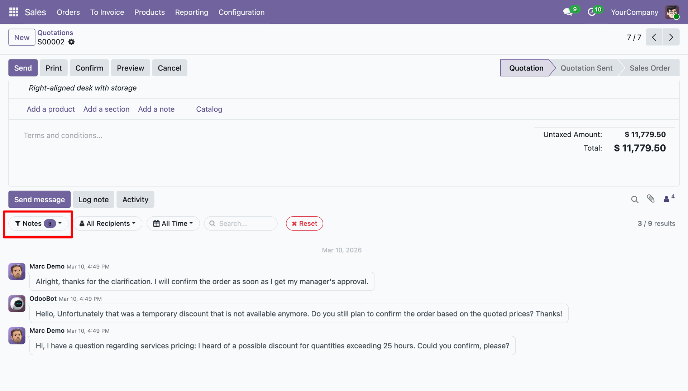Open the followers icon showing 4

tap(668, 199)
